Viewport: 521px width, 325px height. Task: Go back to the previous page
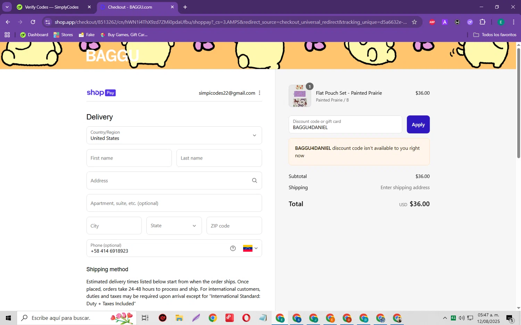click(8, 22)
